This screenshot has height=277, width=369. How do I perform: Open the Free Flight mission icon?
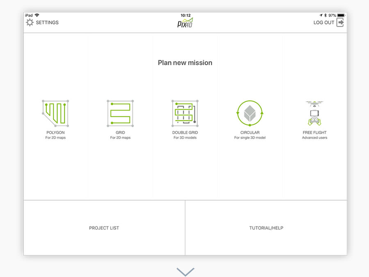314,113
